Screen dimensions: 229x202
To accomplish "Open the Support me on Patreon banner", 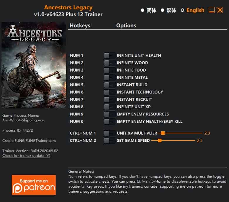I will click(34, 185).
